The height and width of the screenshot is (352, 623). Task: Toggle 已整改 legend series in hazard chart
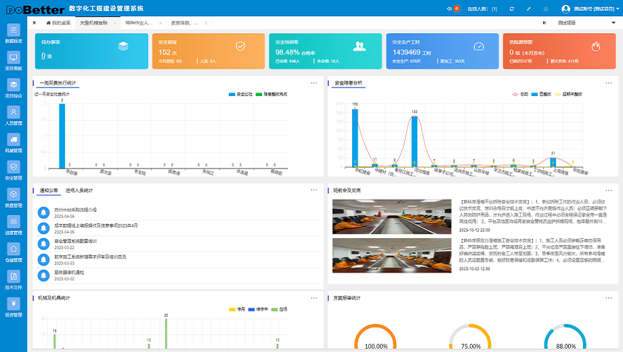[541, 94]
